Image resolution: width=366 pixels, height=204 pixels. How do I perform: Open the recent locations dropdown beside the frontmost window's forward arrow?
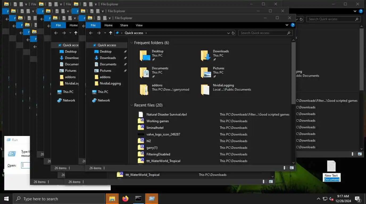point(105,33)
